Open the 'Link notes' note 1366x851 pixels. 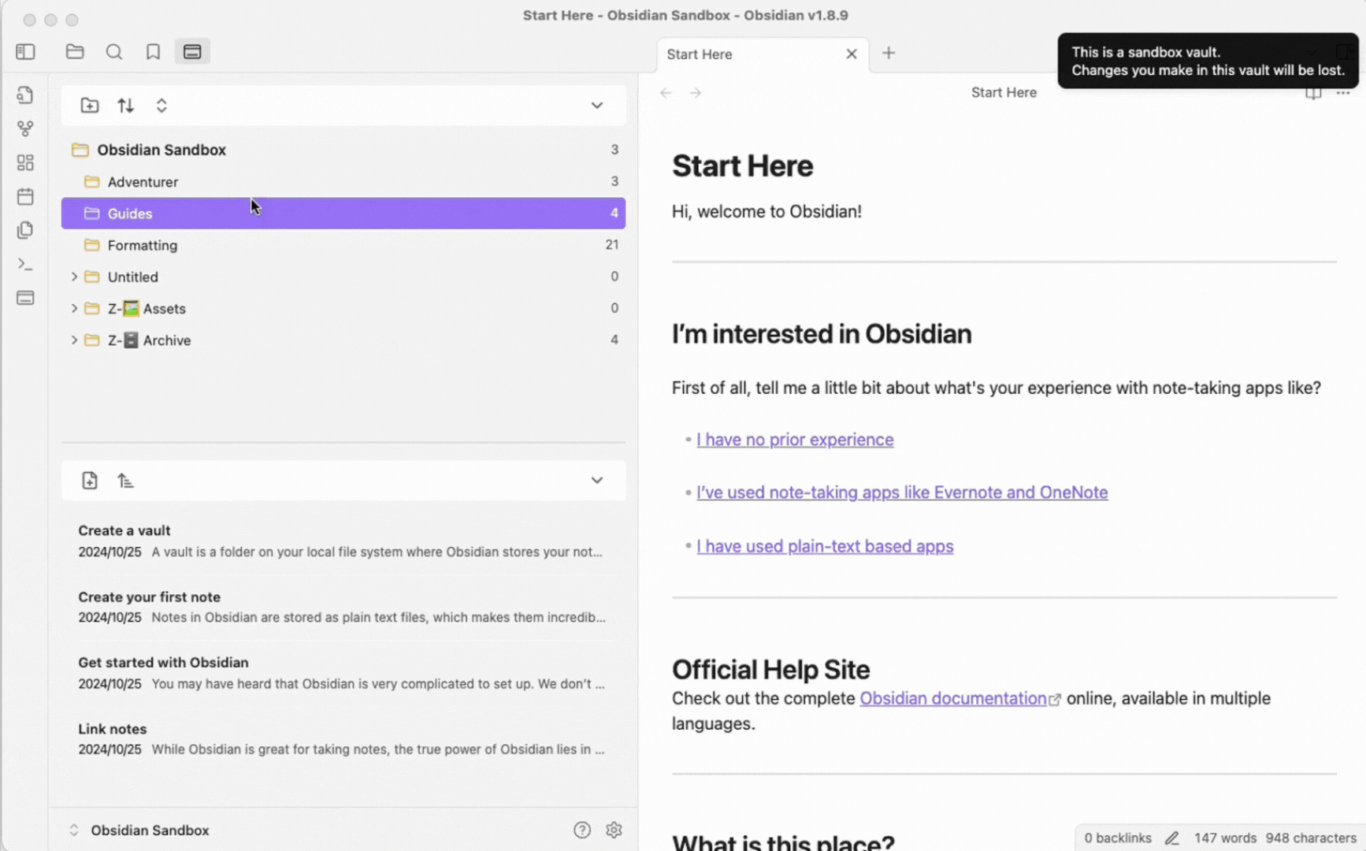[343, 739]
